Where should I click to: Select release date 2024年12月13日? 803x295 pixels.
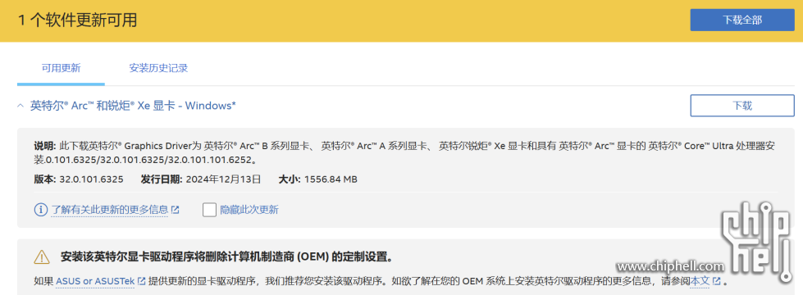pyautogui.click(x=223, y=179)
